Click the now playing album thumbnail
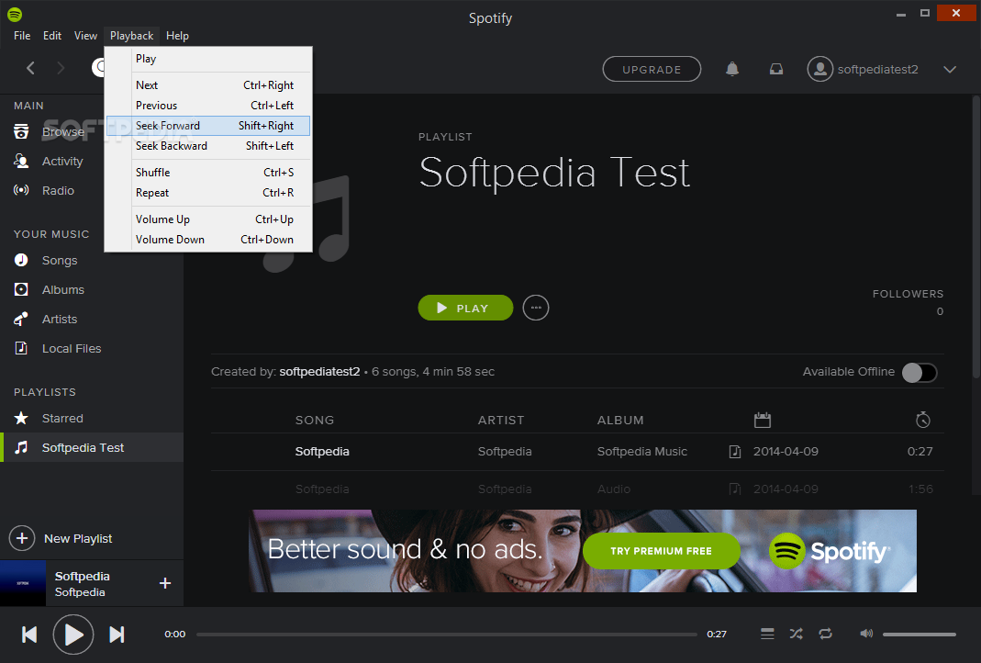This screenshot has height=663, width=981. tap(23, 583)
